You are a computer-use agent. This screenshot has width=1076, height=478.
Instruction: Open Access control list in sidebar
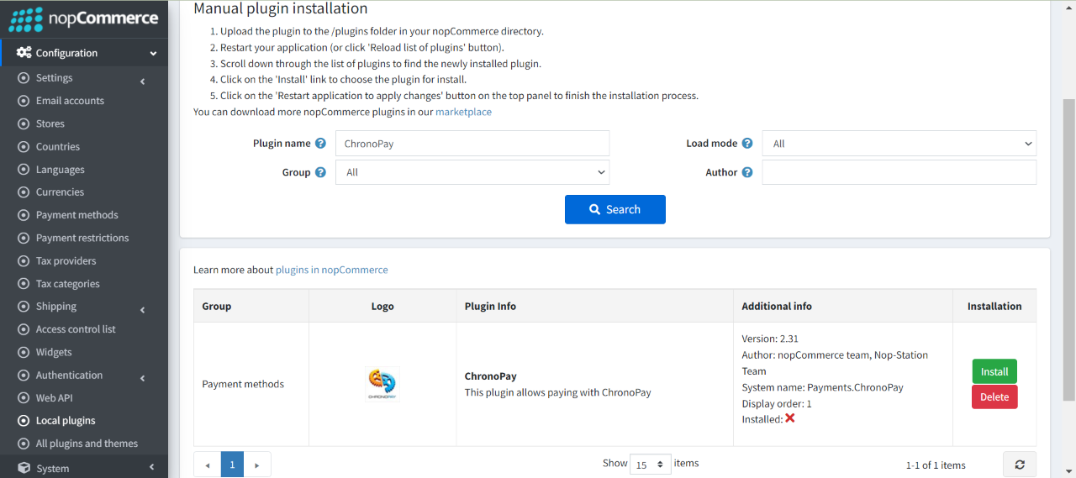[x=76, y=329]
